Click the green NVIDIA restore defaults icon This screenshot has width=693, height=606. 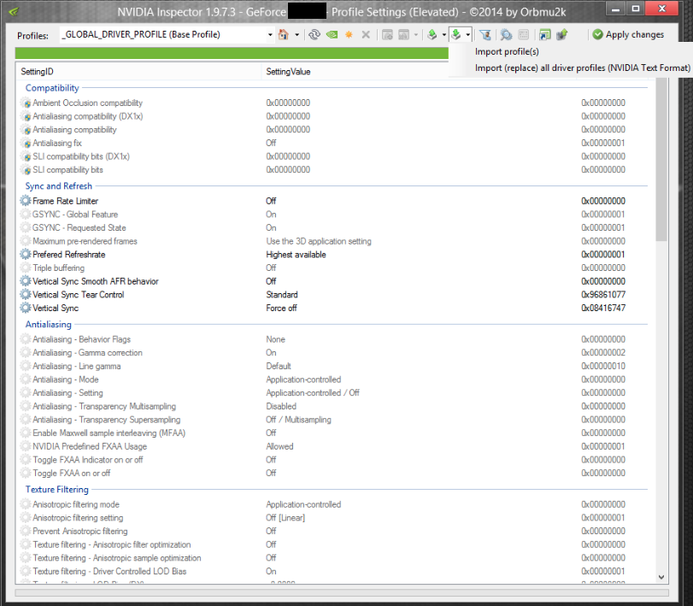click(332, 34)
